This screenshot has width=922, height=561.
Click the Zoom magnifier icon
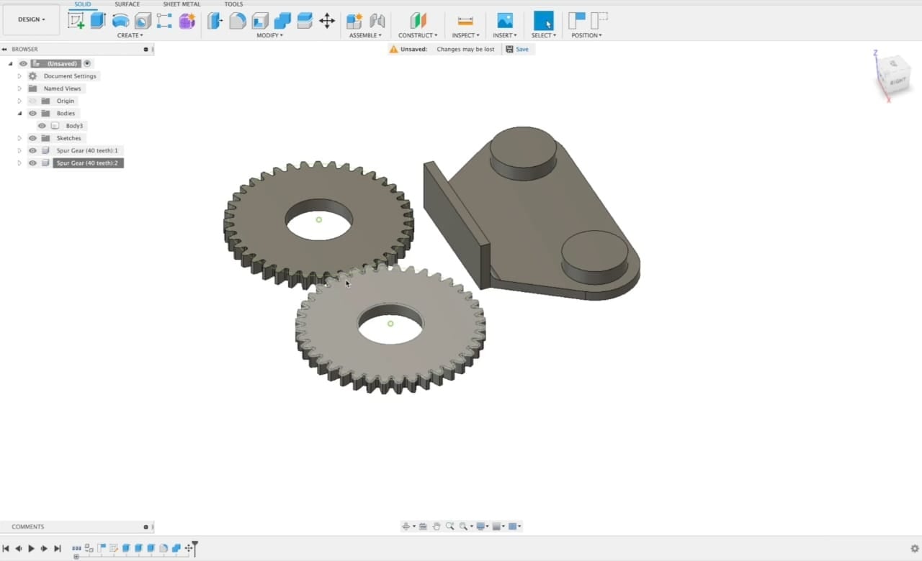click(x=450, y=526)
